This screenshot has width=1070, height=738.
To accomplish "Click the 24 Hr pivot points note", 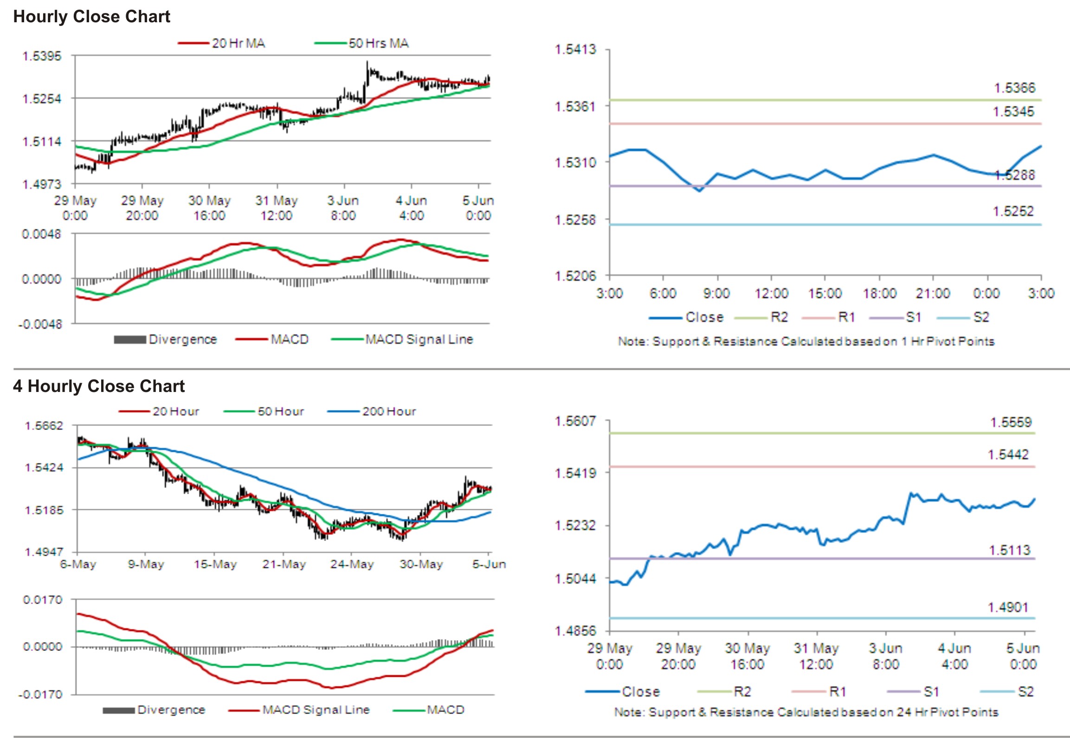I will point(806,712).
